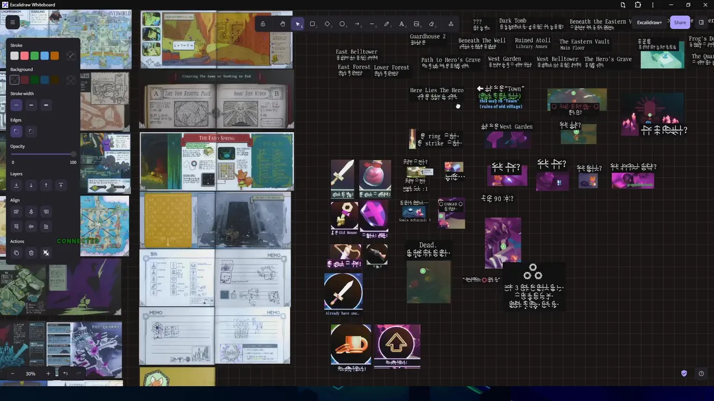Click the Excalidraw+ button
This screenshot has height=401, width=714.
649,22
